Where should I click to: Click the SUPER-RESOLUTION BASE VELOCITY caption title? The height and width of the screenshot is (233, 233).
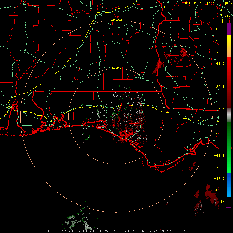click(x=82, y=231)
